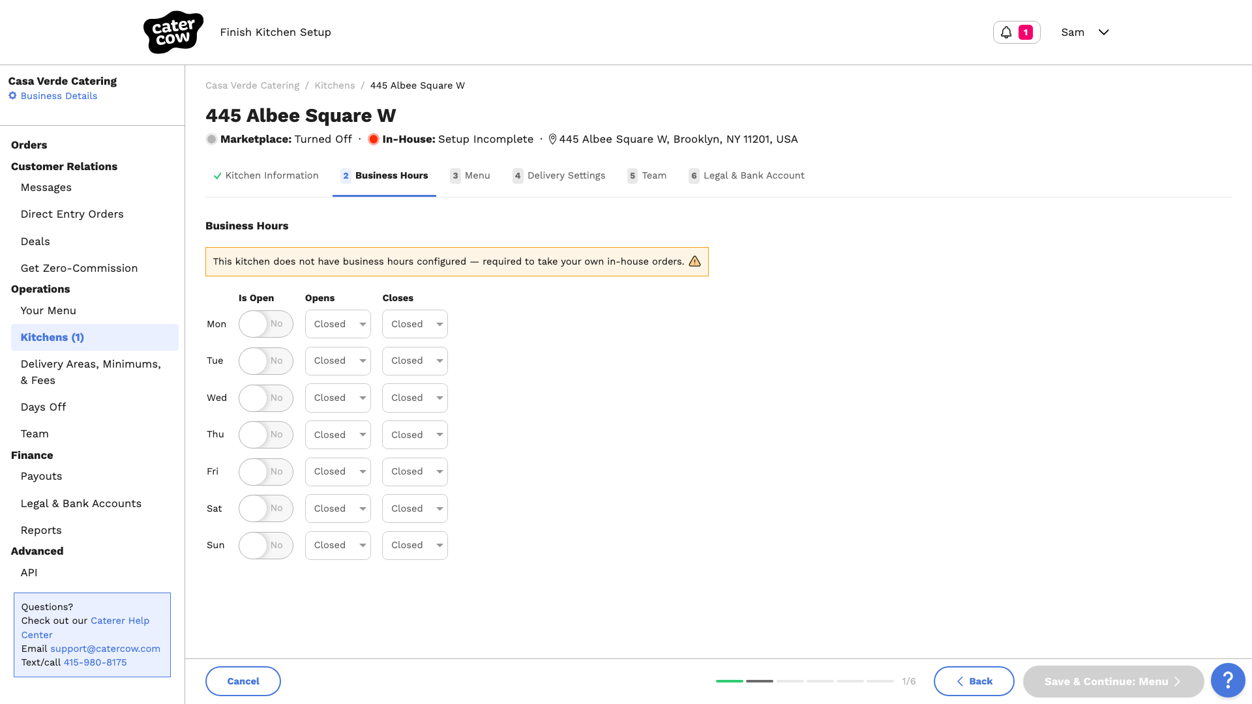Click the green first progress segment
Viewport: 1252px width, 704px height.
(x=730, y=681)
